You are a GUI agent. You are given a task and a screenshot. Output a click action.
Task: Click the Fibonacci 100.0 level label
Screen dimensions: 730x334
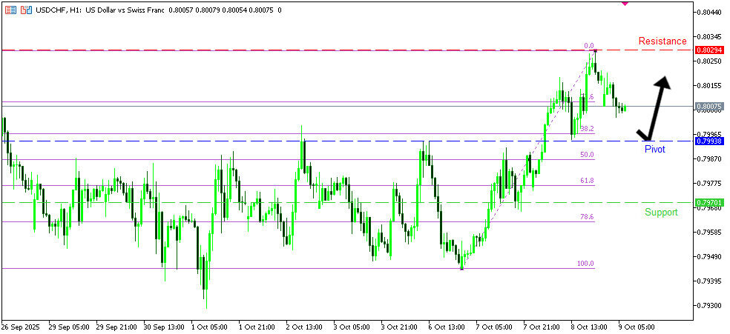[585, 264]
